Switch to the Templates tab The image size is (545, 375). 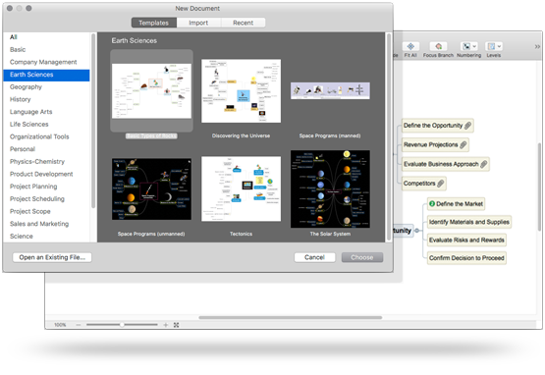[x=153, y=23]
